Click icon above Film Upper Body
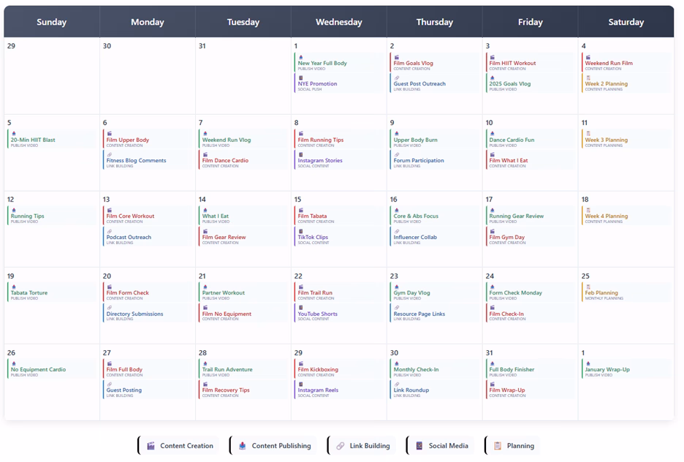The width and height of the screenshot is (684, 462). [110, 134]
